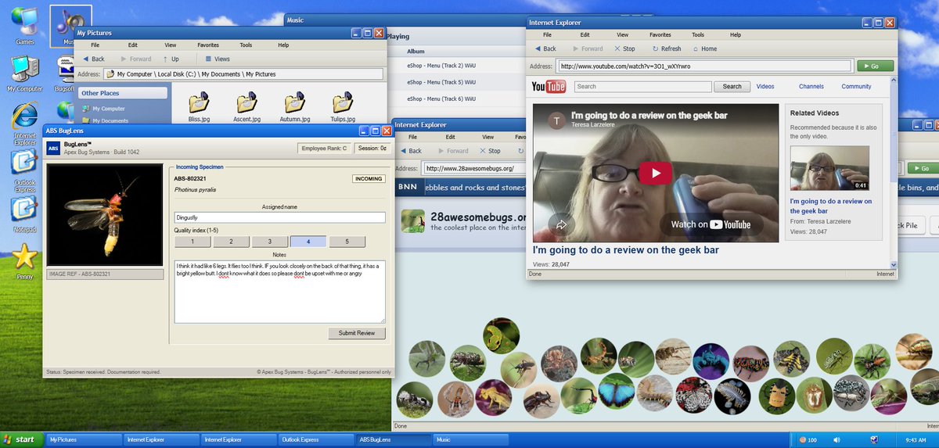Select the scorpion bug circle

597,357
